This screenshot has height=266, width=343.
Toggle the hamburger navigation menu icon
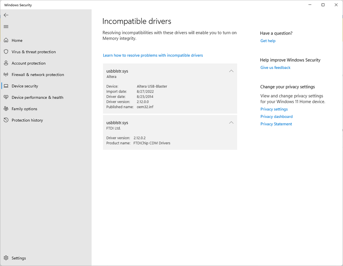click(6, 27)
